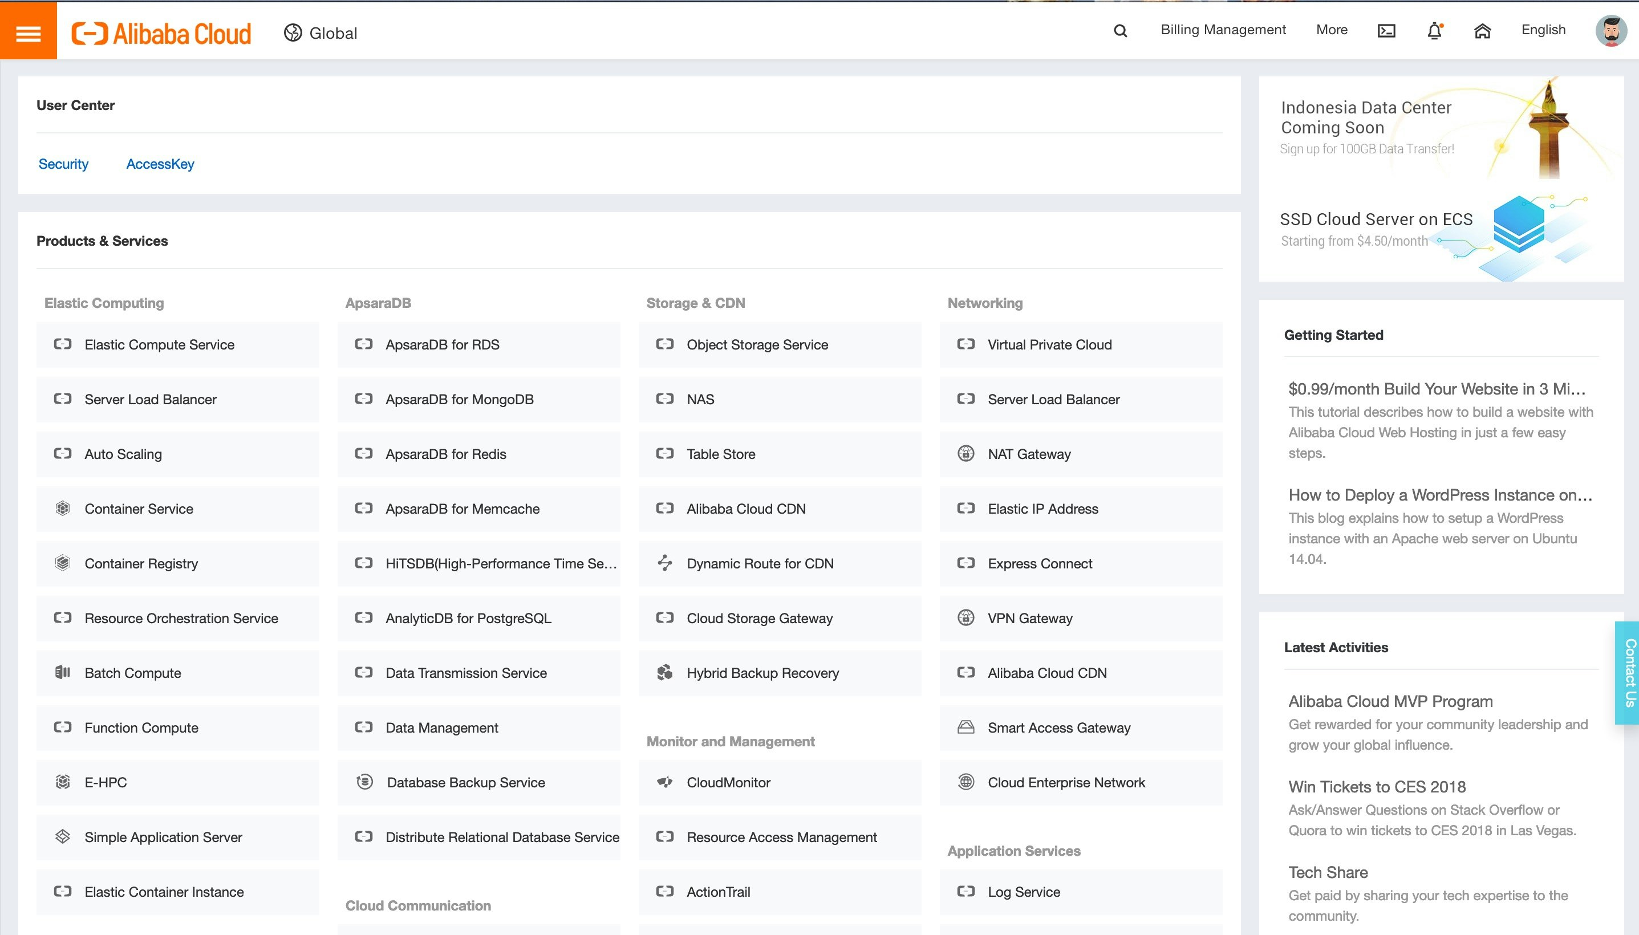Viewport: 1639px width, 935px height.
Task: Open Express Connect
Action: pos(1081,563)
